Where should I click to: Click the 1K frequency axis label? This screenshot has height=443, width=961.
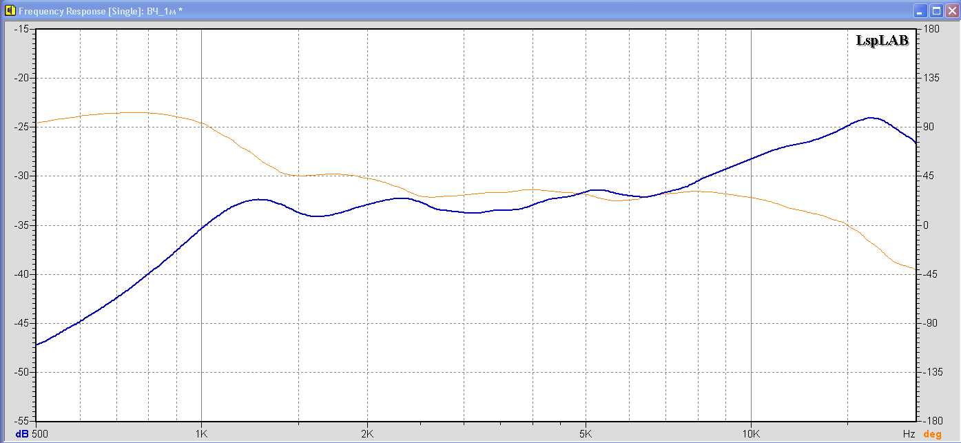(x=201, y=434)
